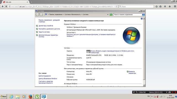The height and width of the screenshot is (99, 177).
Task: Click recorder magnifier zoom icon
Action: (x=137, y=92)
